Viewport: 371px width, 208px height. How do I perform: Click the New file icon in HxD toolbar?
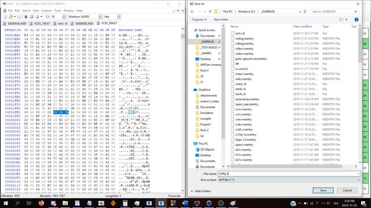[5, 17]
